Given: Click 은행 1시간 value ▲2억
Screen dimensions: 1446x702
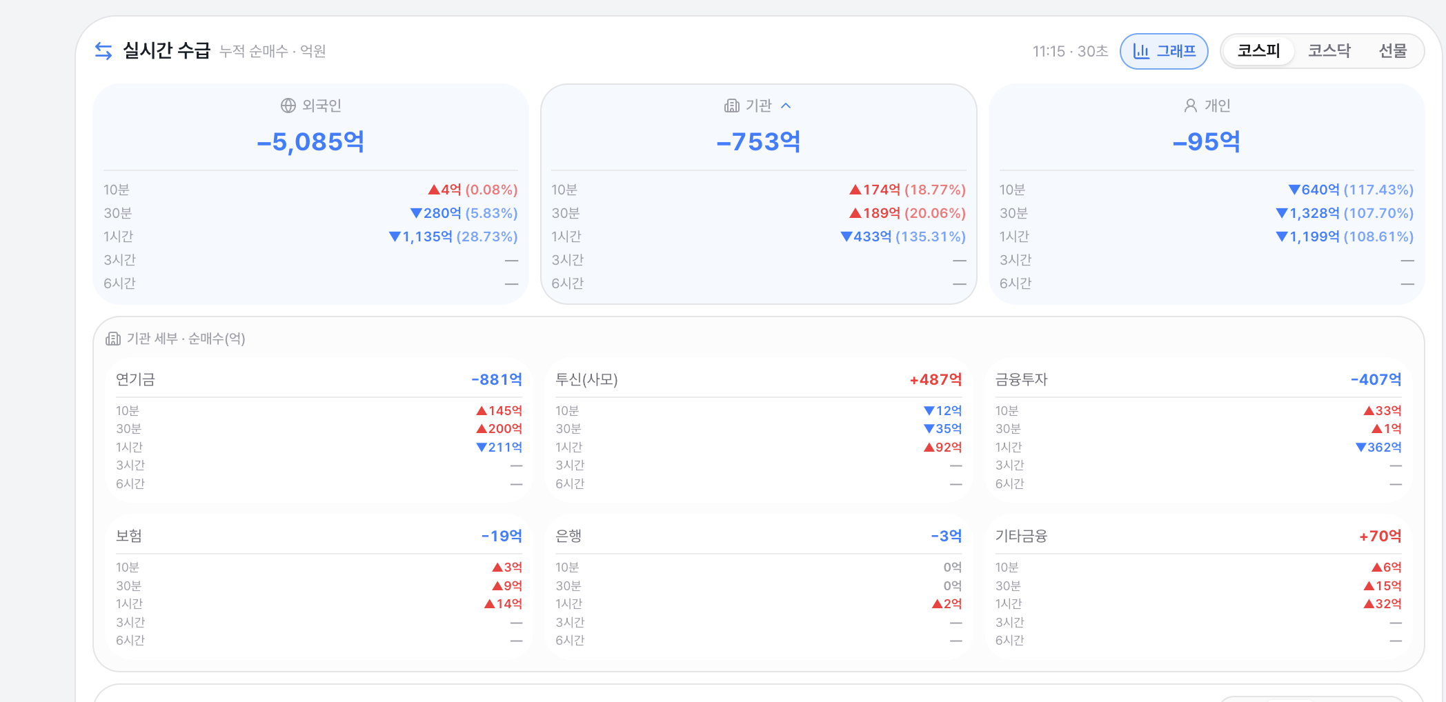Looking at the screenshot, I should pyautogui.click(x=947, y=603).
